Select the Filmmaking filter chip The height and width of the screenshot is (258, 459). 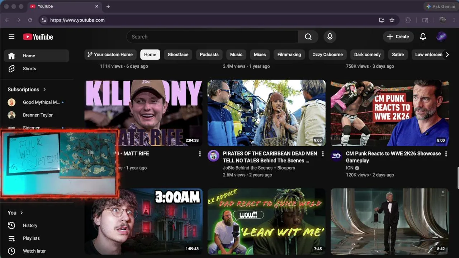point(289,54)
